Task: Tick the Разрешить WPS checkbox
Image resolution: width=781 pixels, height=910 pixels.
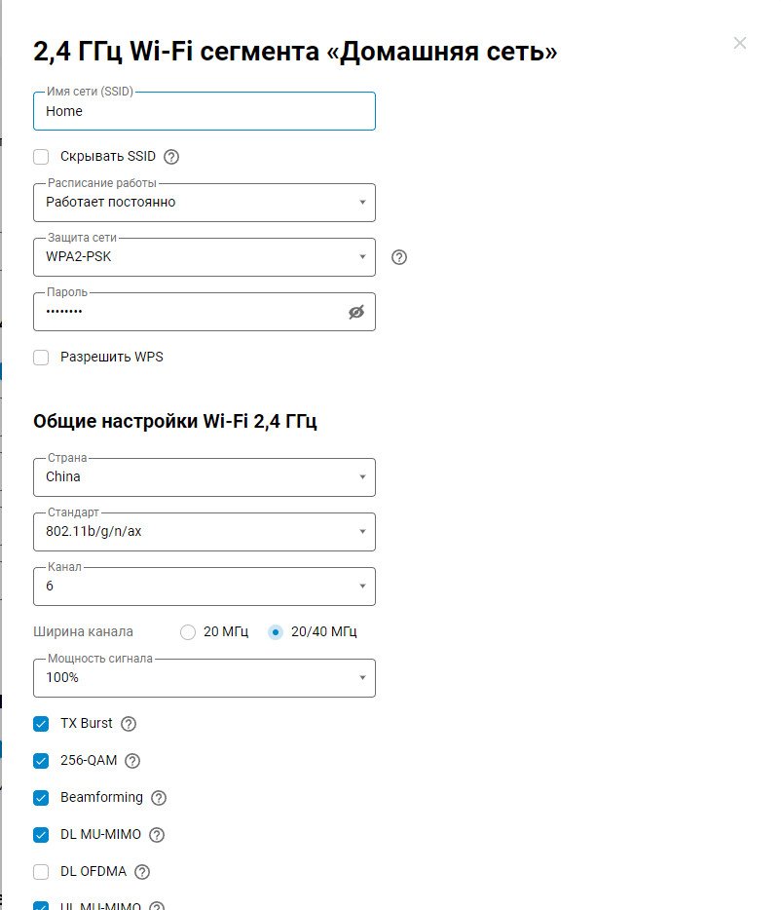Action: pyautogui.click(x=41, y=358)
